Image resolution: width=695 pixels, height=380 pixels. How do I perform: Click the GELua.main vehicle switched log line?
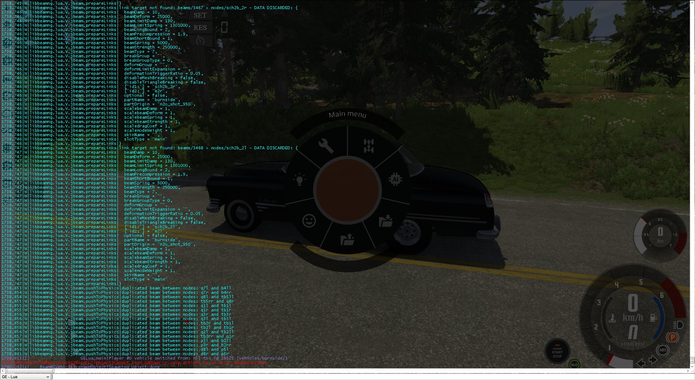pyautogui.click(x=144, y=358)
